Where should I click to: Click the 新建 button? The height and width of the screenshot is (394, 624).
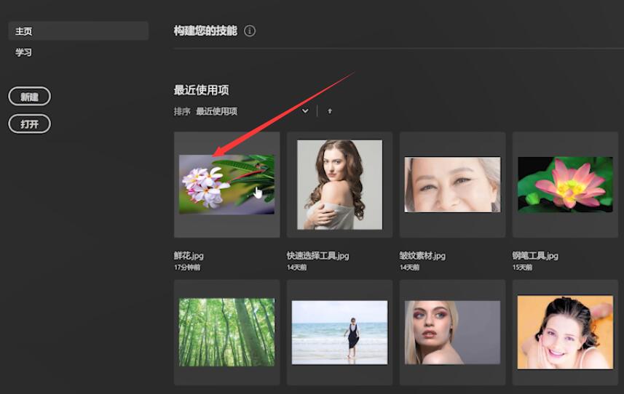pyautogui.click(x=29, y=97)
